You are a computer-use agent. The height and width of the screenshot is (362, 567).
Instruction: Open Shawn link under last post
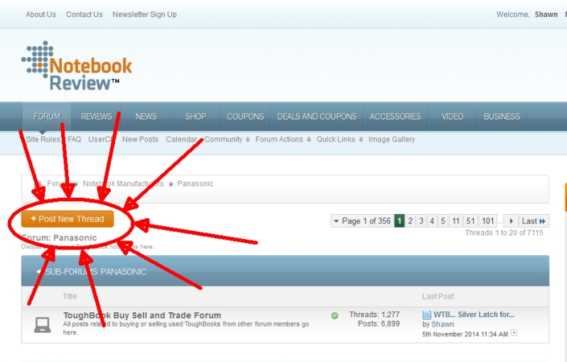(443, 324)
